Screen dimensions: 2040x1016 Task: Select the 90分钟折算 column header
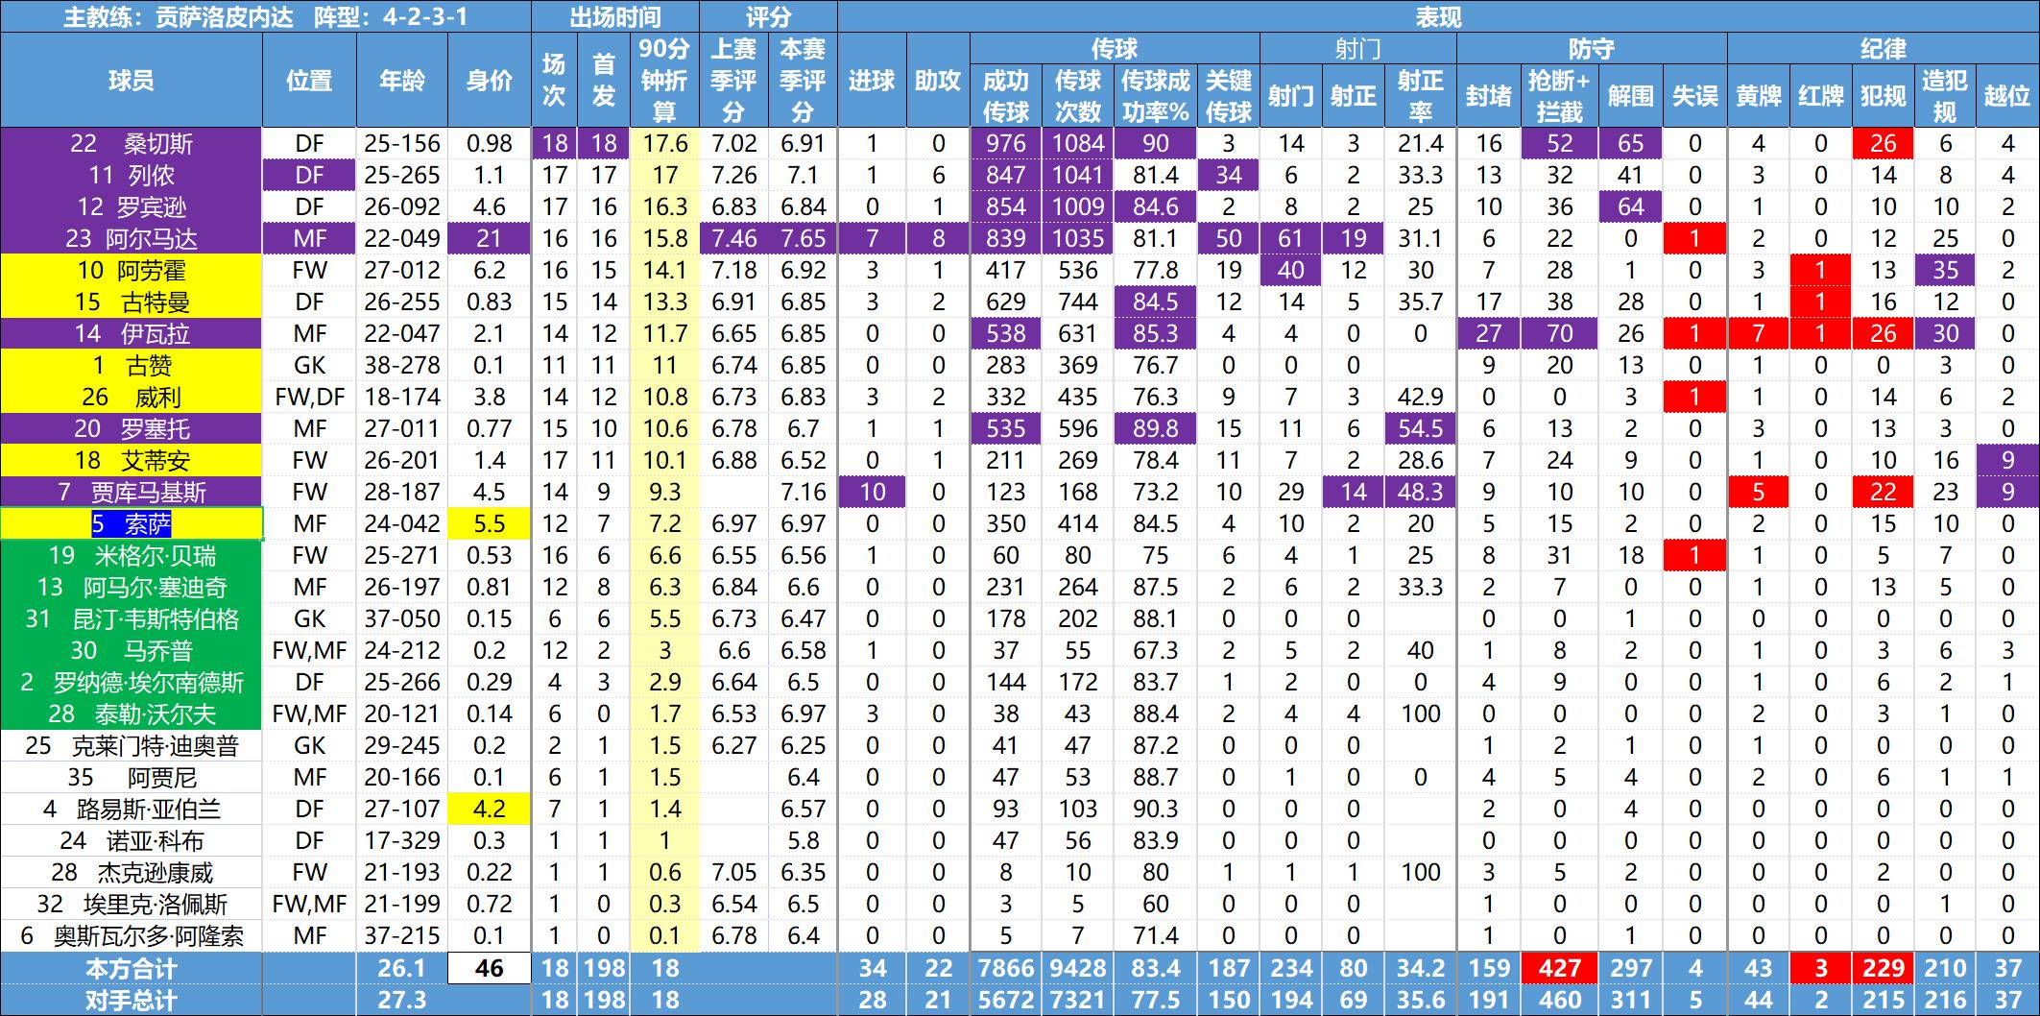click(x=664, y=80)
